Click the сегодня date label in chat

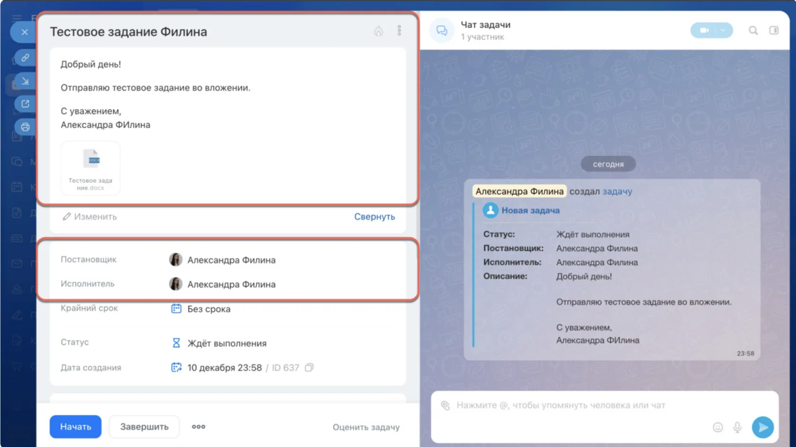[x=608, y=164]
